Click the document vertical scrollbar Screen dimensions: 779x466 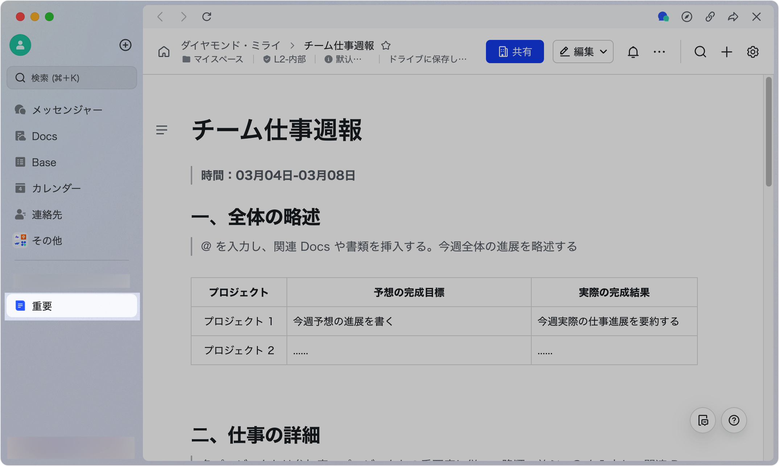point(768,132)
